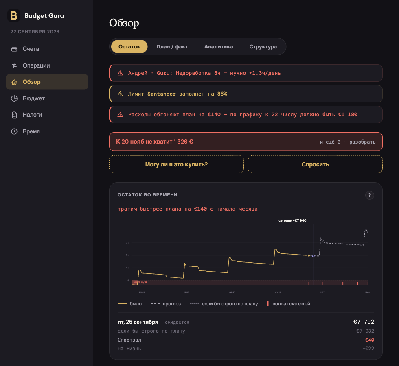Click the Операции arrows icon

[x=14, y=65]
